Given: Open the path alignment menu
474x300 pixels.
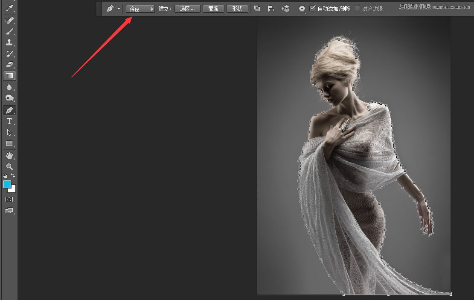Looking at the screenshot, I should [x=271, y=9].
